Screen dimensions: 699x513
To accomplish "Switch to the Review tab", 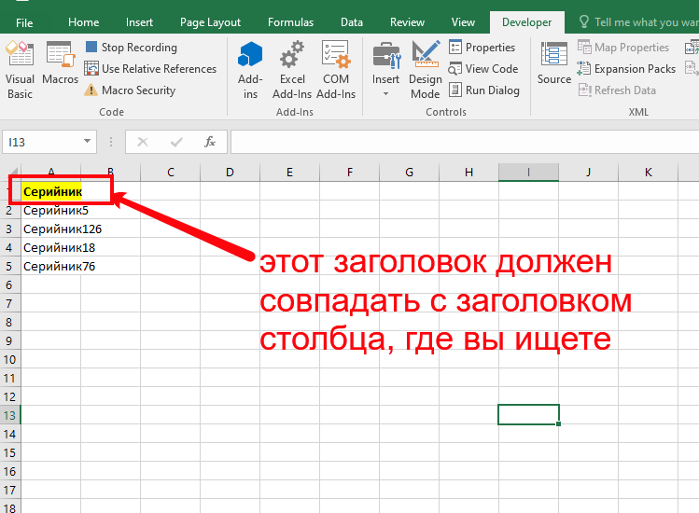I will (407, 22).
